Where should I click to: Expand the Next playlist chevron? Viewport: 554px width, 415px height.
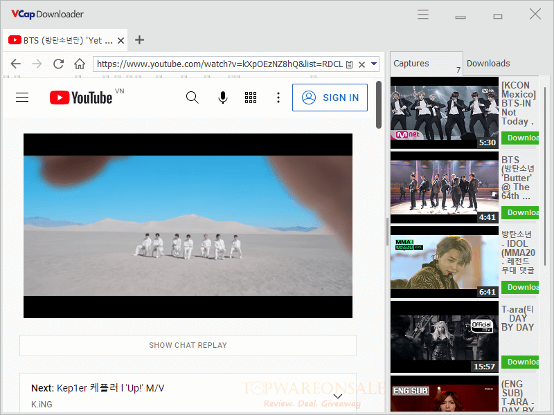(338, 396)
